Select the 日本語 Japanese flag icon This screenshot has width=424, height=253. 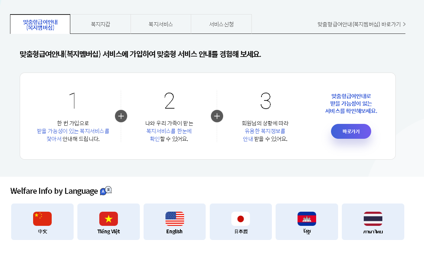tap(241, 219)
